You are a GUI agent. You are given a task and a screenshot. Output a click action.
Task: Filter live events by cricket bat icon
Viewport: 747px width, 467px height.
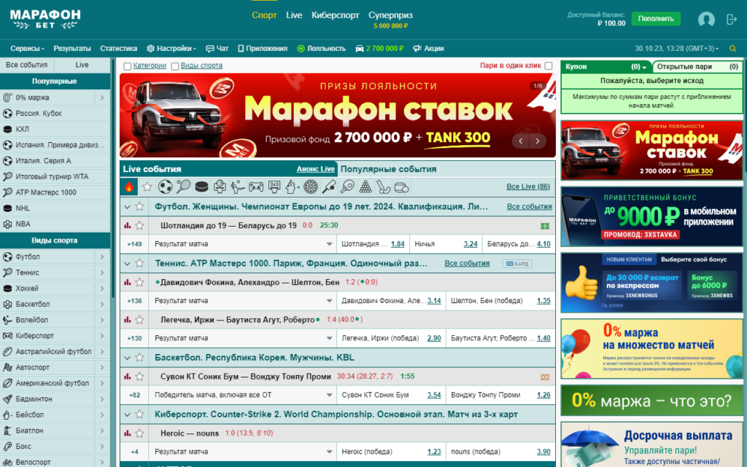[329, 187]
